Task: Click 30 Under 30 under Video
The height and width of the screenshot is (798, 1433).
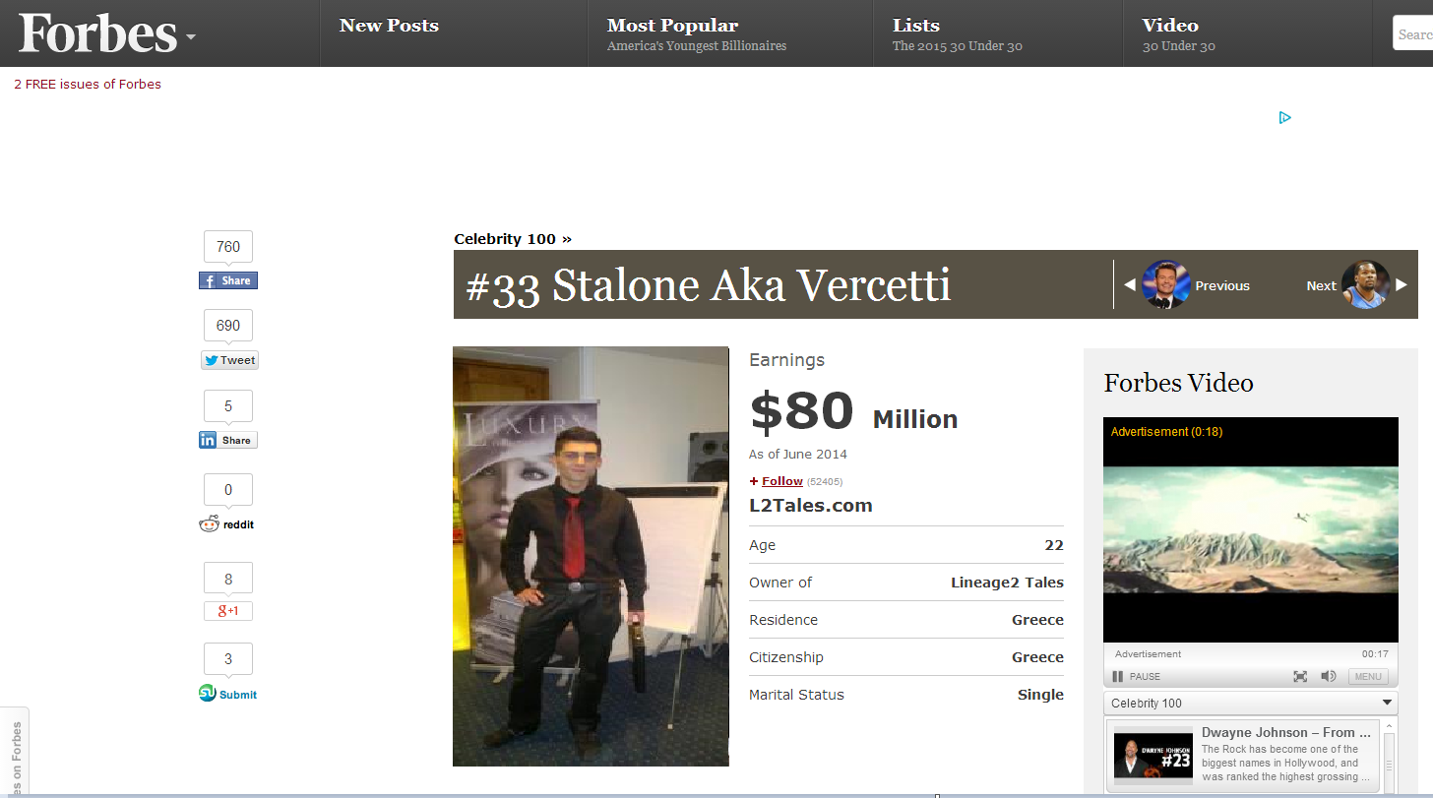Action: pos(1178,46)
